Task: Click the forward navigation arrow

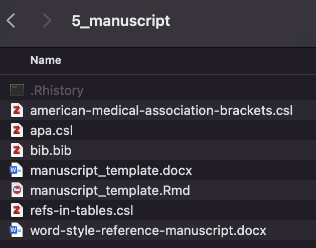Action: [x=47, y=21]
